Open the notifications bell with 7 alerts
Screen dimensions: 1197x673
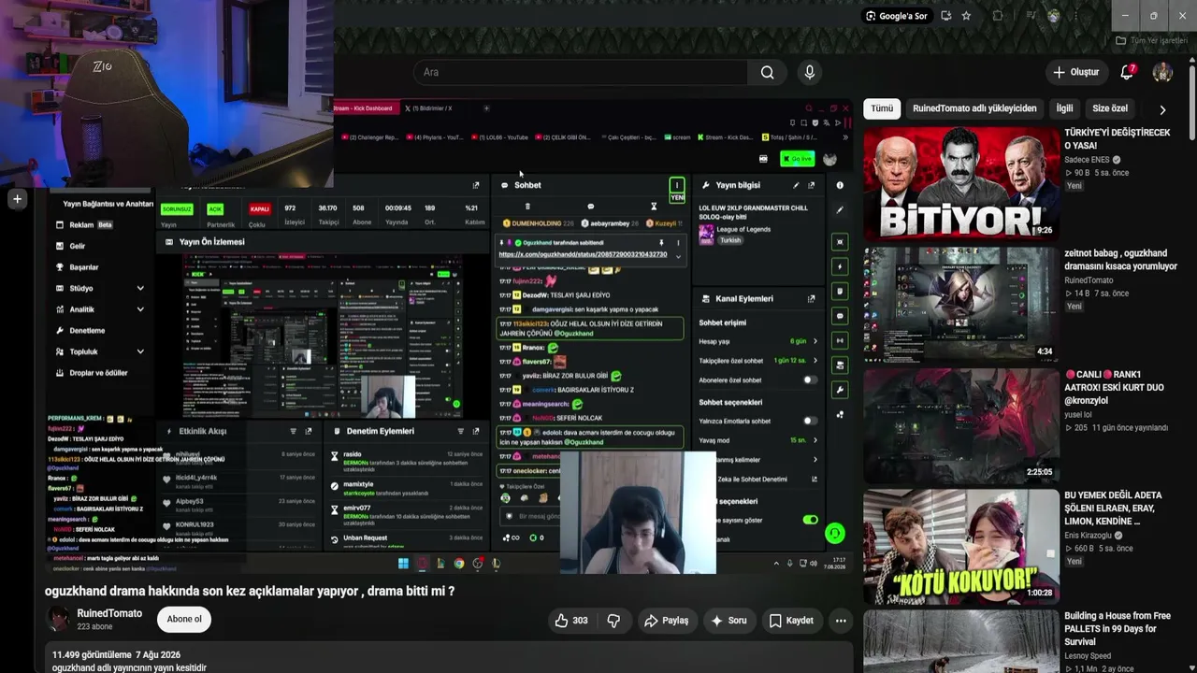coord(1127,72)
